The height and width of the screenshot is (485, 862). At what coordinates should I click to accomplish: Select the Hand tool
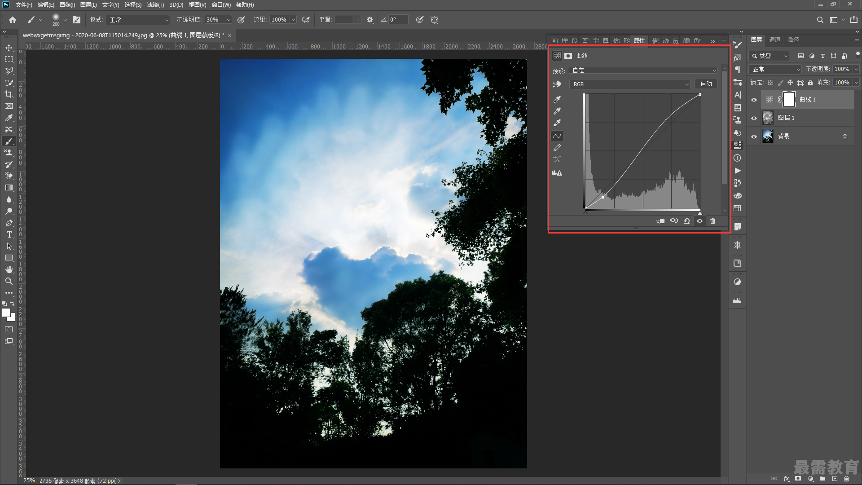(x=9, y=269)
